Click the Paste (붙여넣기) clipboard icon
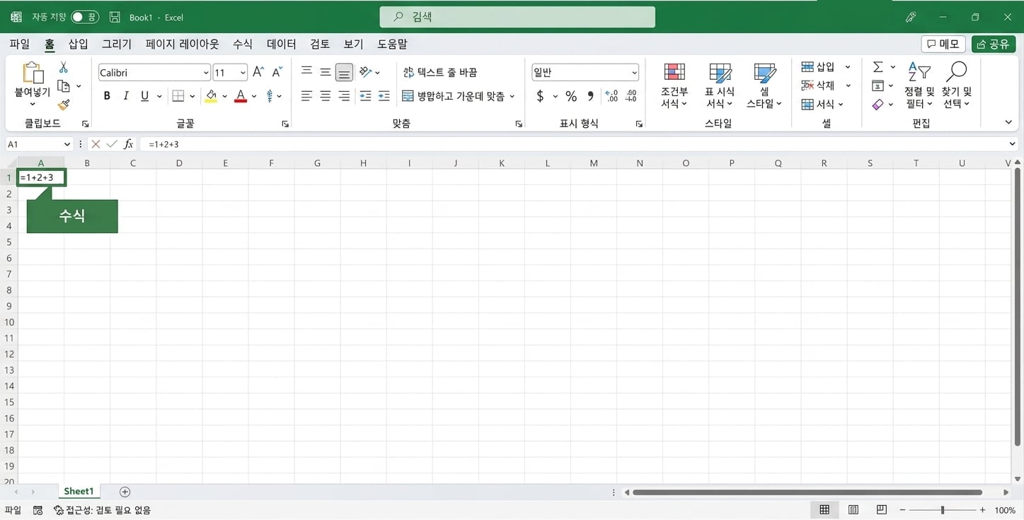The image size is (1024, 520). coord(33,73)
